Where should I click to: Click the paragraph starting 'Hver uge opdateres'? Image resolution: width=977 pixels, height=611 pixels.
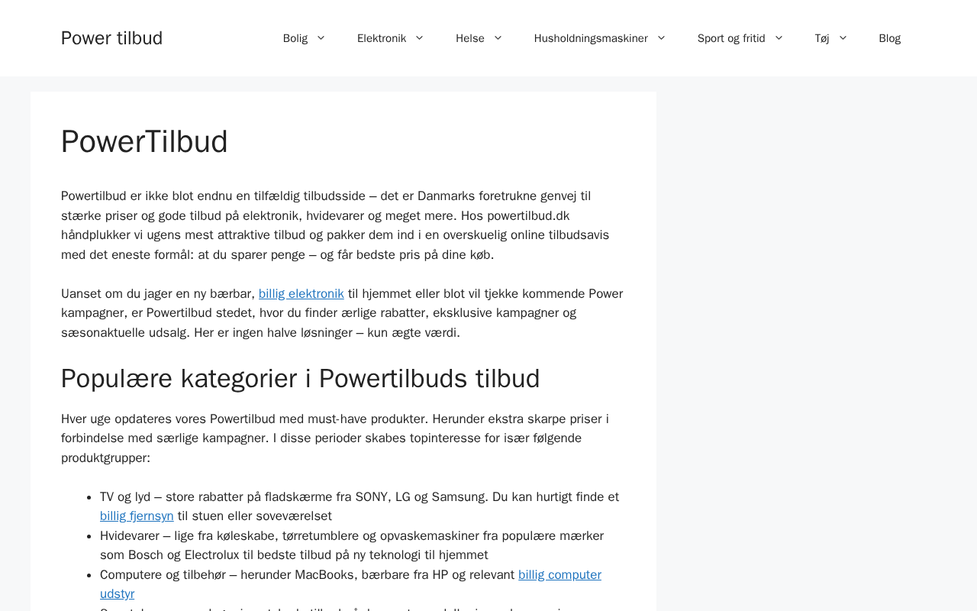click(335, 438)
